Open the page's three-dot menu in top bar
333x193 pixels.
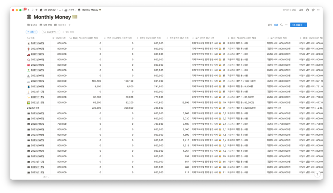coord(318,10)
